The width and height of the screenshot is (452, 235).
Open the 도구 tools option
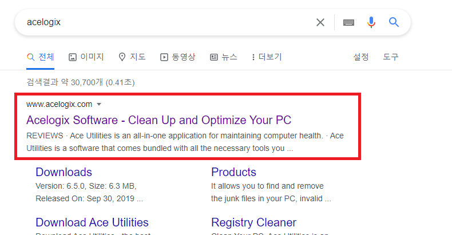391,57
